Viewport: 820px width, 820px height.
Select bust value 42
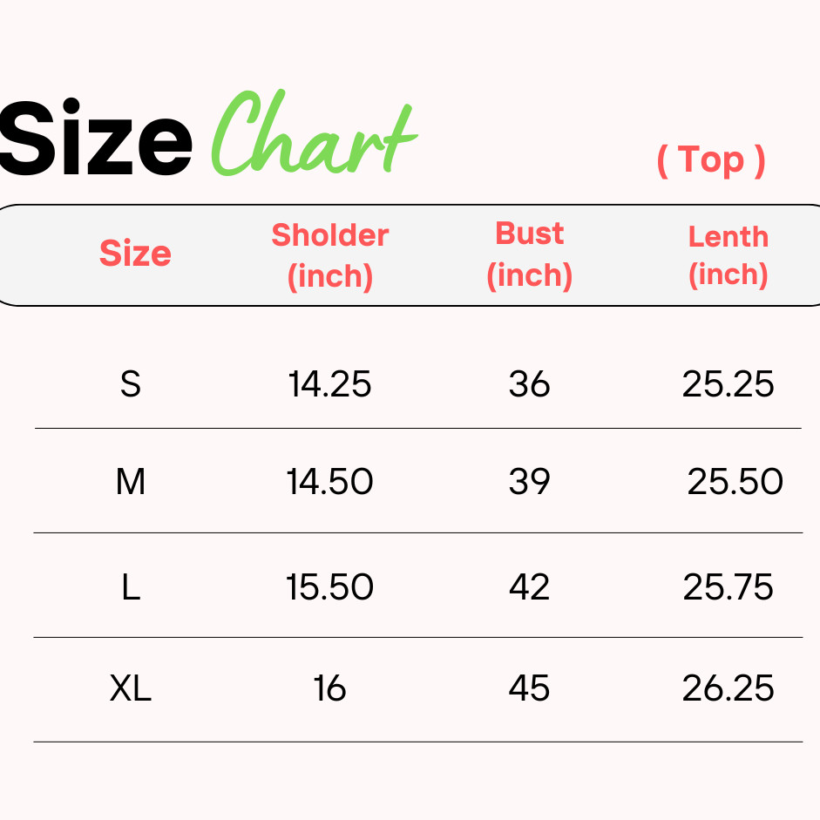point(529,586)
